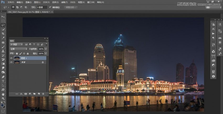Select the Lasso tool in the toolbox
The width and height of the screenshot is (223, 114).
pos(3,25)
